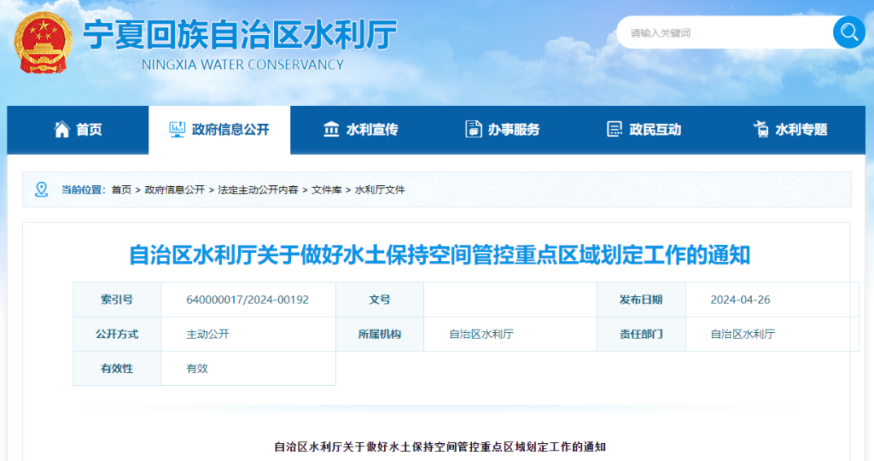Click the NINGXIA WATER CONSERVANCY subtitle
Image resolution: width=874 pixels, height=461 pixels.
[x=242, y=65]
